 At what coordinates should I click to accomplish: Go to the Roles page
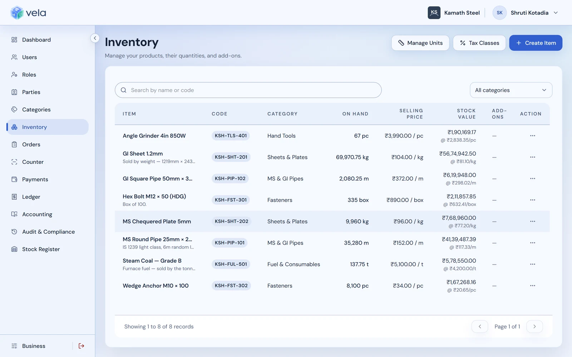tap(48, 75)
